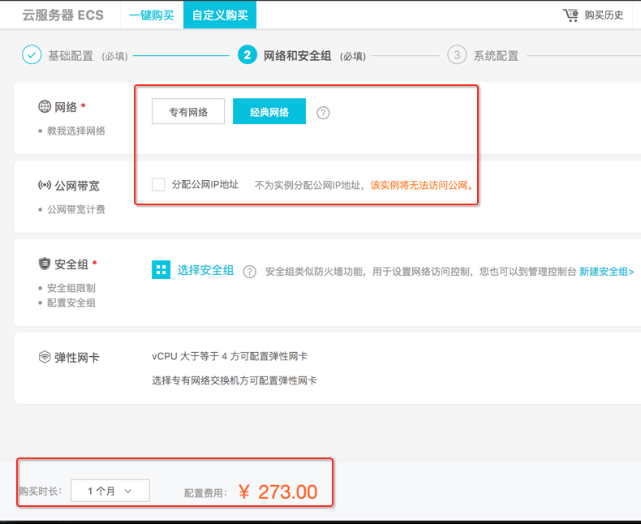641x524 pixels.
Task: Open the 购买时长 dropdown showing 1个月
Action: (x=110, y=491)
